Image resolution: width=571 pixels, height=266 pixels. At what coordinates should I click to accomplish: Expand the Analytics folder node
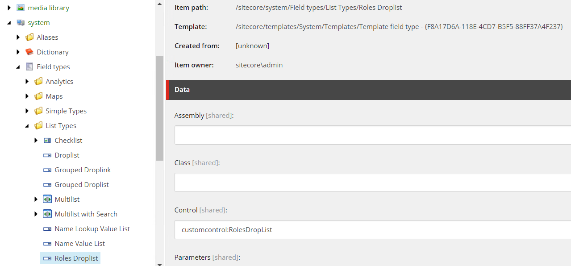coord(27,81)
